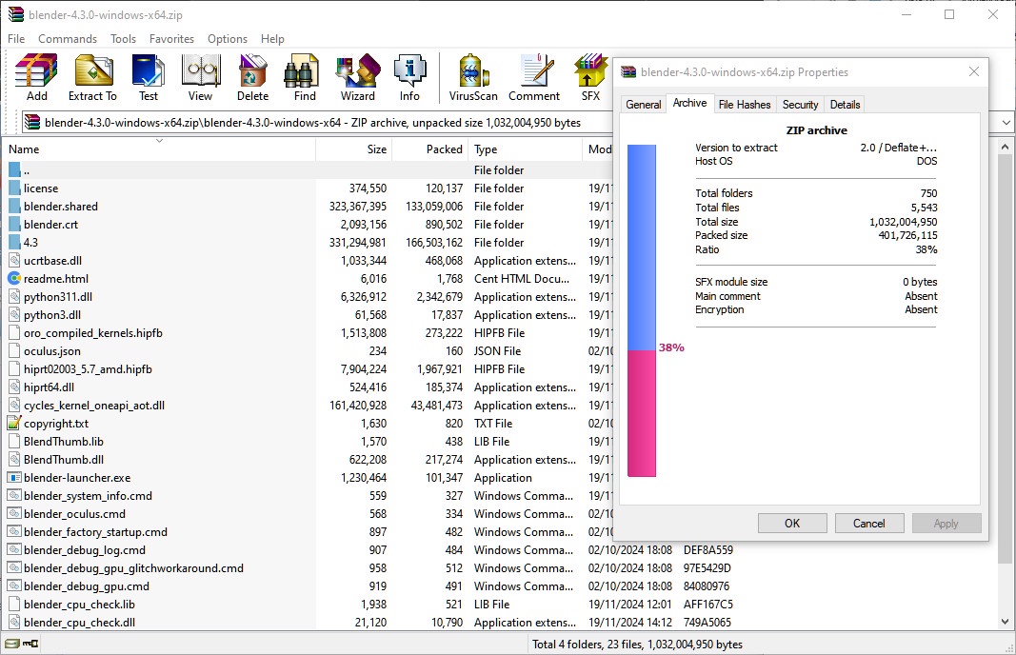Image resolution: width=1016 pixels, height=655 pixels.
Task: Click the file list scrollbar down arrow
Action: pos(1005,622)
